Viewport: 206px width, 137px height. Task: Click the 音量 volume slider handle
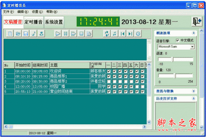(x=175, y=76)
